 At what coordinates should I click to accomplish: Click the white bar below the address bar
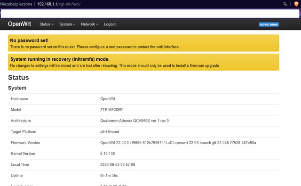tap(150, 14)
